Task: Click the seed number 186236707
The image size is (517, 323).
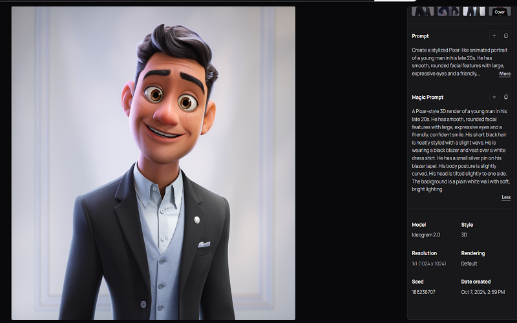Action: [x=423, y=292]
